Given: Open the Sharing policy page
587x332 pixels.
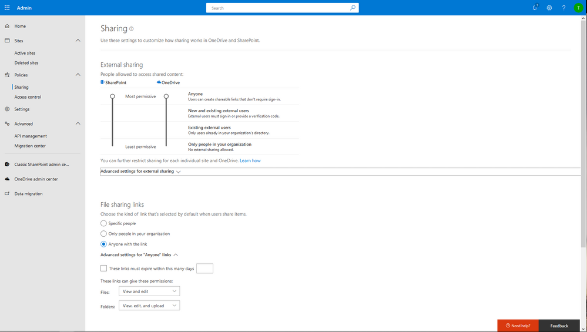Looking at the screenshot, I should [x=21, y=87].
